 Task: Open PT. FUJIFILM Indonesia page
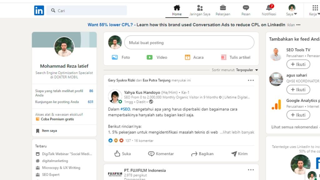(x=145, y=170)
